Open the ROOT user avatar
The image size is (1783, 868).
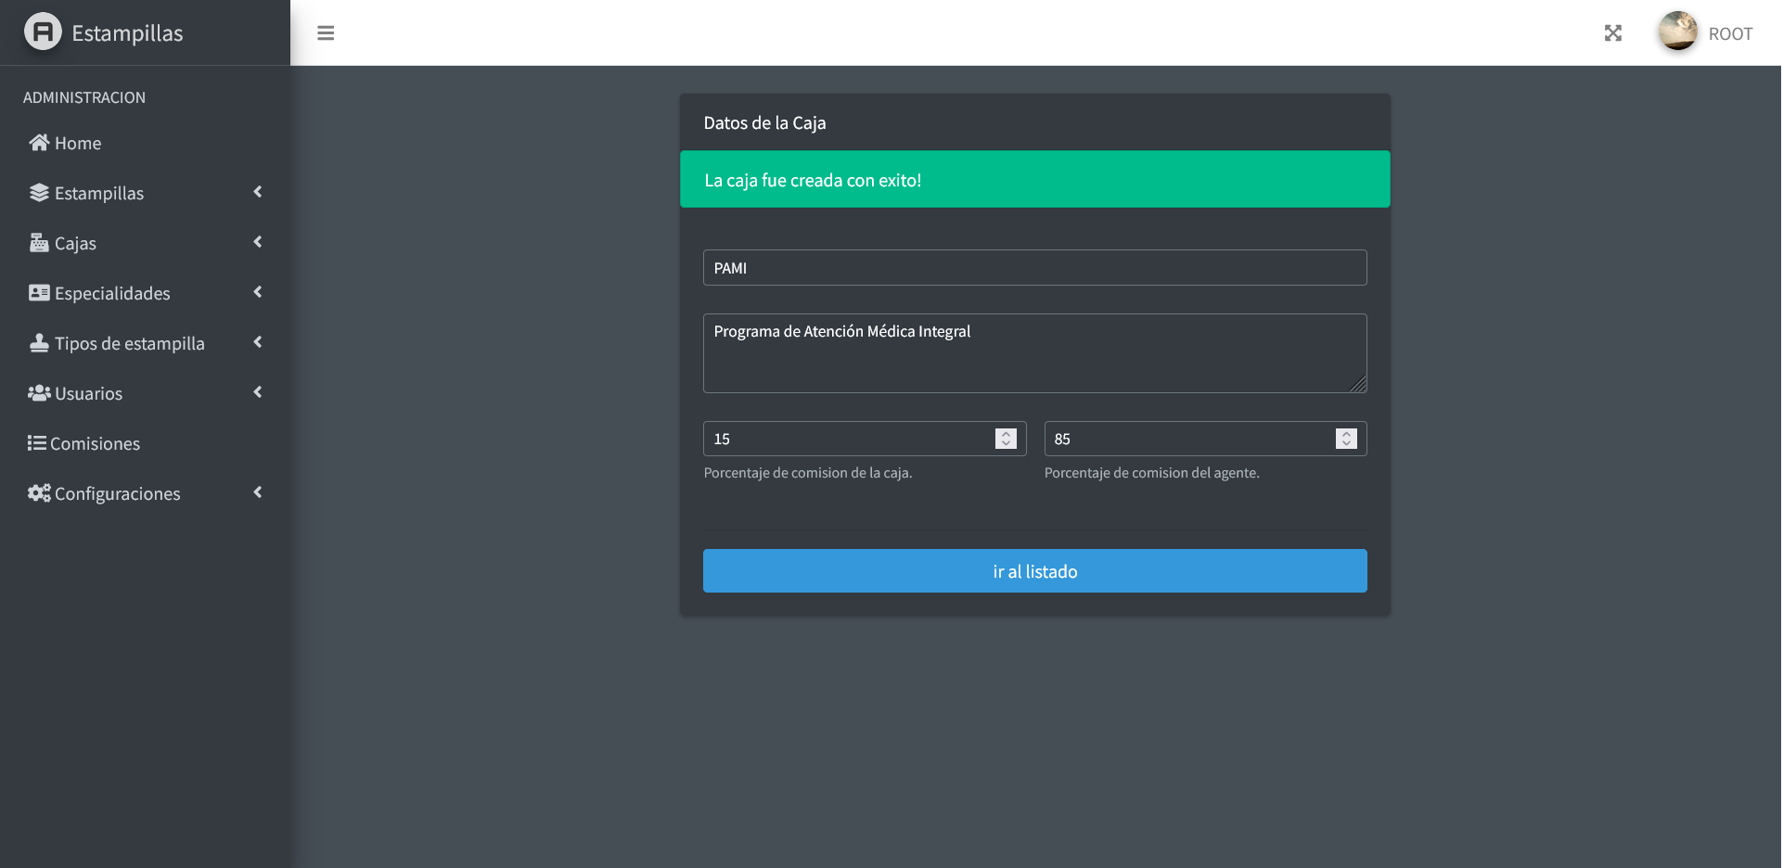pyautogui.click(x=1677, y=32)
